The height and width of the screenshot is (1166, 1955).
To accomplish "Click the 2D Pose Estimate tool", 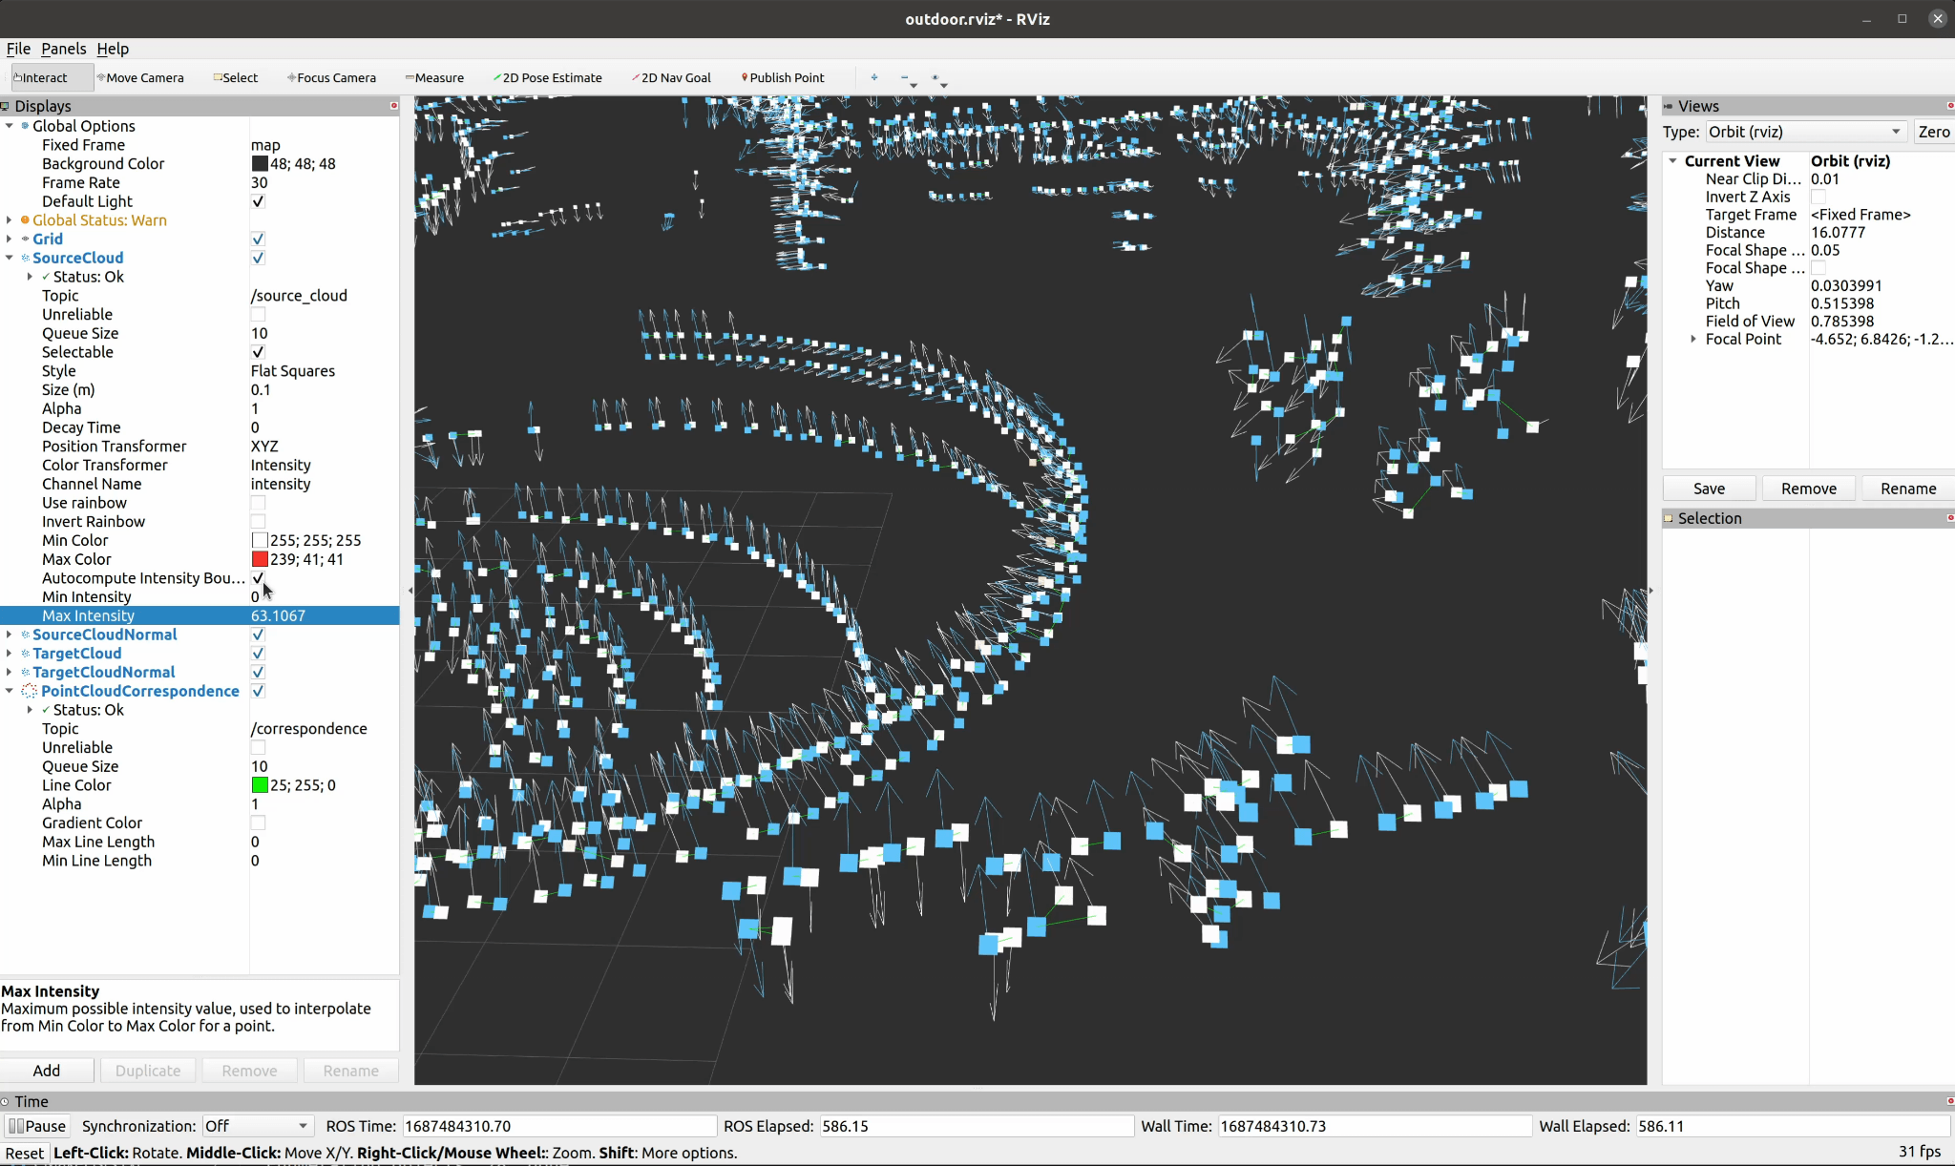I will coord(549,77).
